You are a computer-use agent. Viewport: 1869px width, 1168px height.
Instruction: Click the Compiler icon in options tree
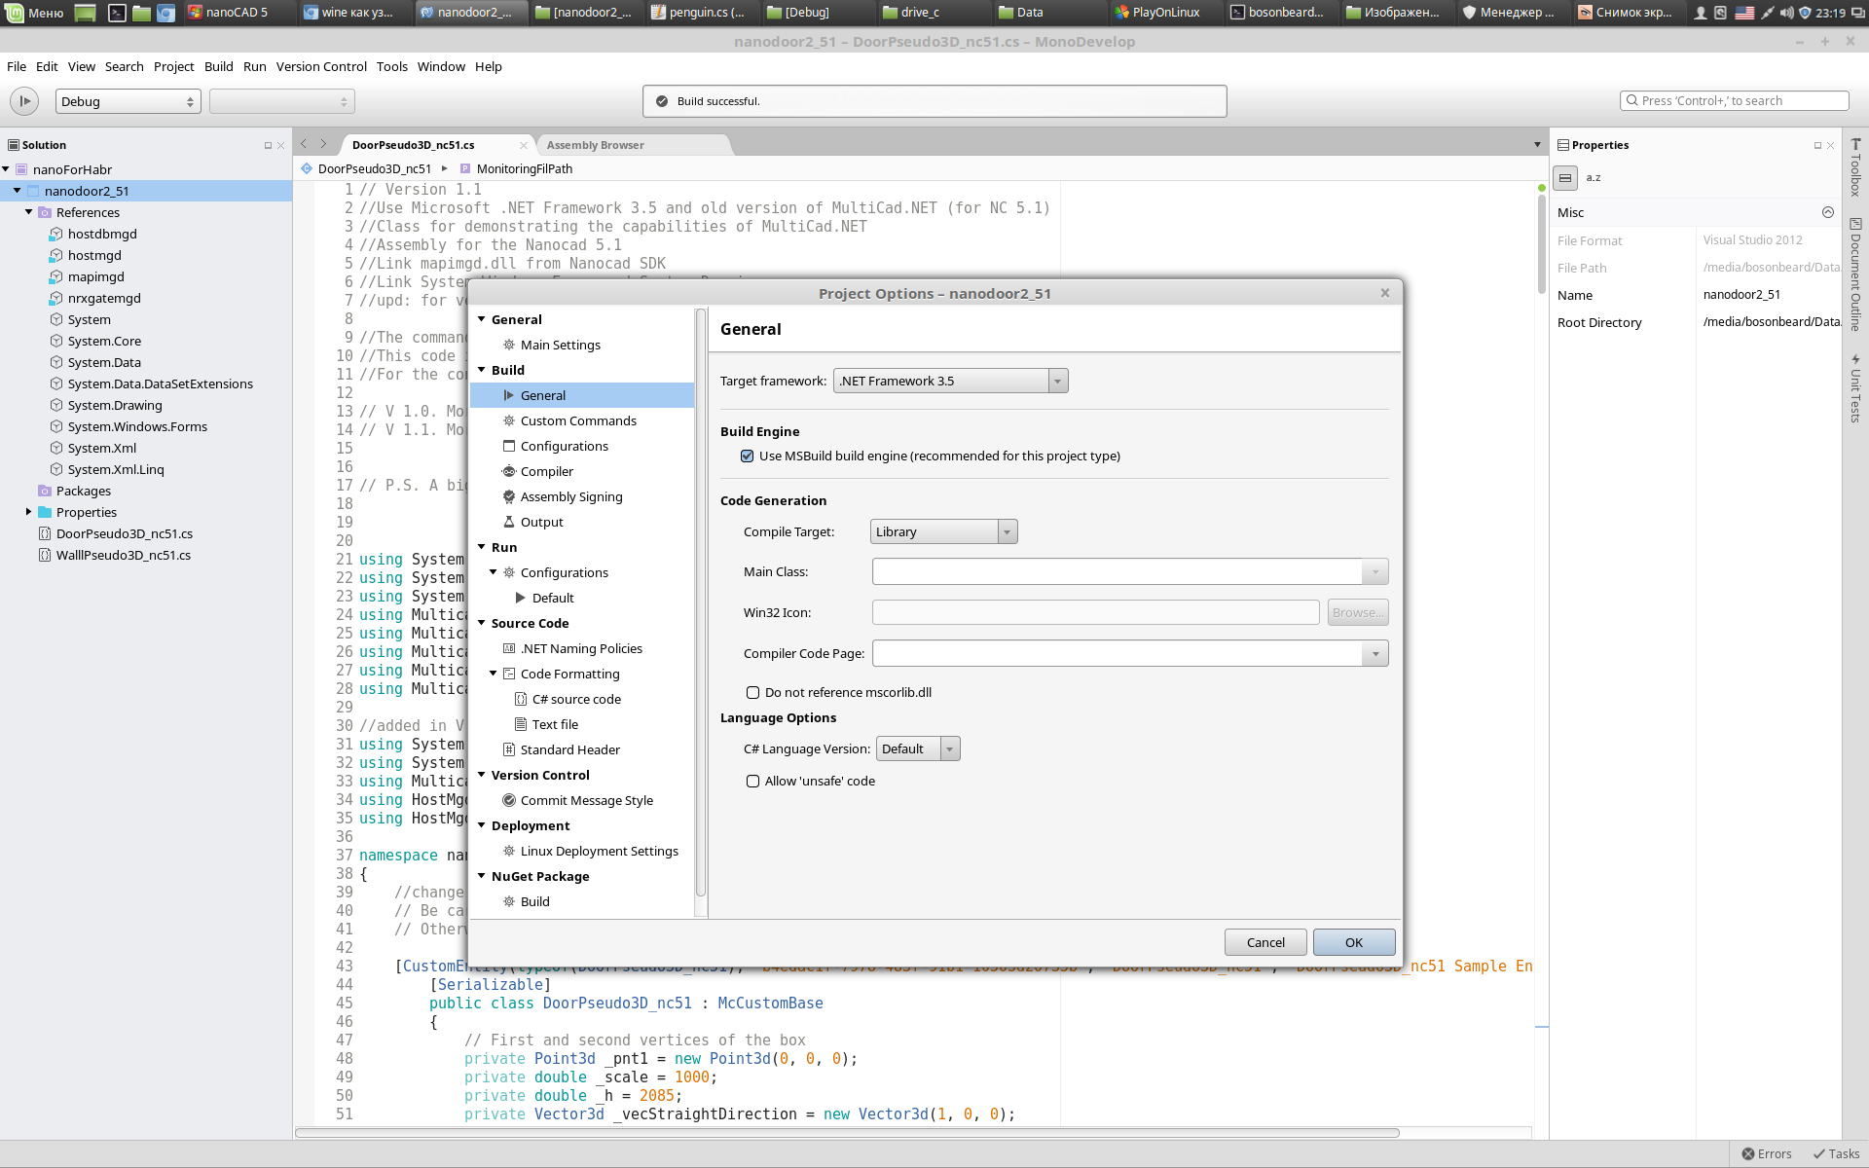pos(508,471)
